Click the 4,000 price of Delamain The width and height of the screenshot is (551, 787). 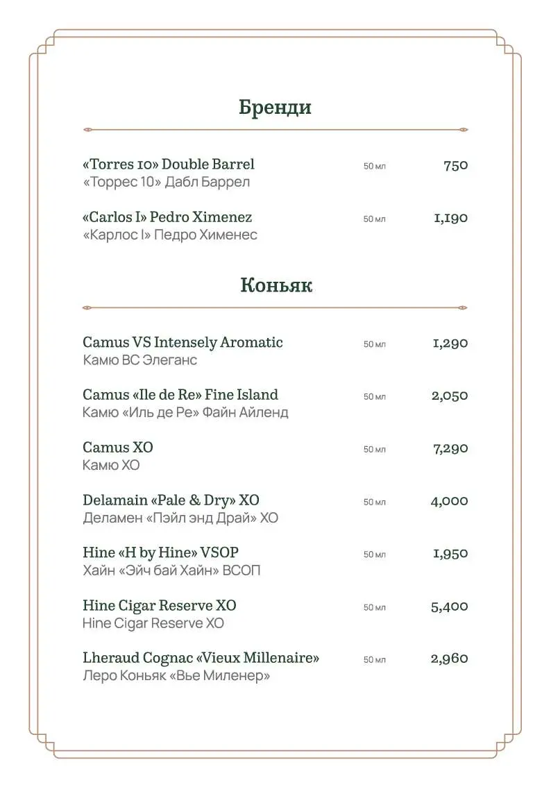pyautogui.click(x=449, y=501)
